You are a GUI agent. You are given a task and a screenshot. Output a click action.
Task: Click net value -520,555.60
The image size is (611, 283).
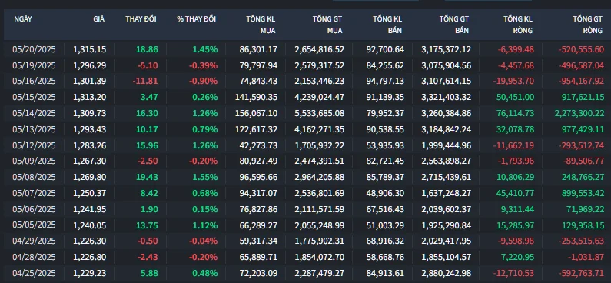point(581,49)
